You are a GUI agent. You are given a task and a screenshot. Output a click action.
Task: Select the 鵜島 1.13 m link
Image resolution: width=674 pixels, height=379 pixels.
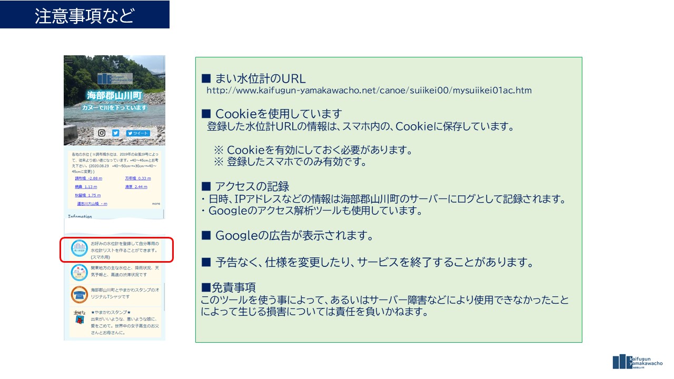[x=86, y=187]
